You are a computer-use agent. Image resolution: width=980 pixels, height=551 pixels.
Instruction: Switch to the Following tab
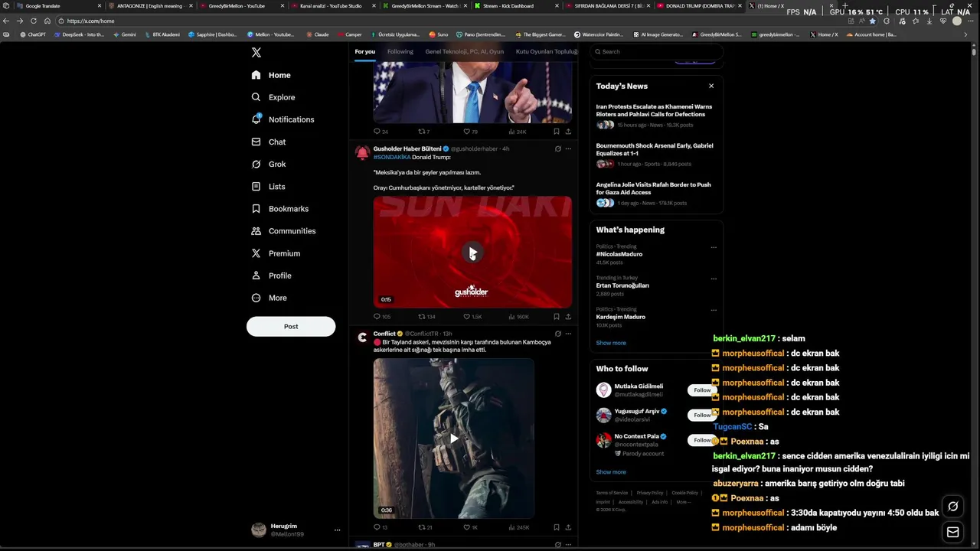(x=400, y=51)
